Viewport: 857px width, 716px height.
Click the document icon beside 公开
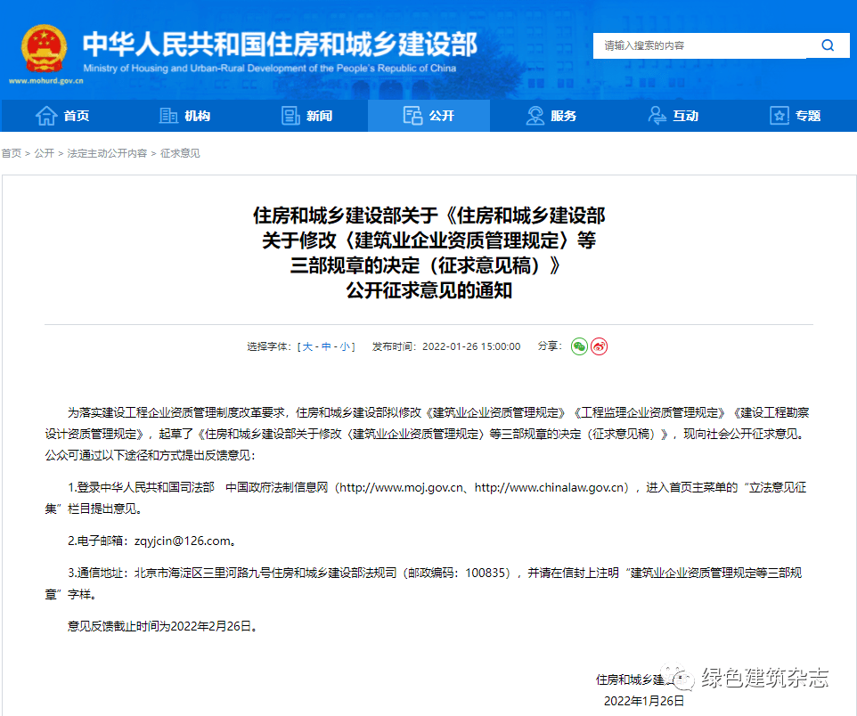click(x=412, y=115)
